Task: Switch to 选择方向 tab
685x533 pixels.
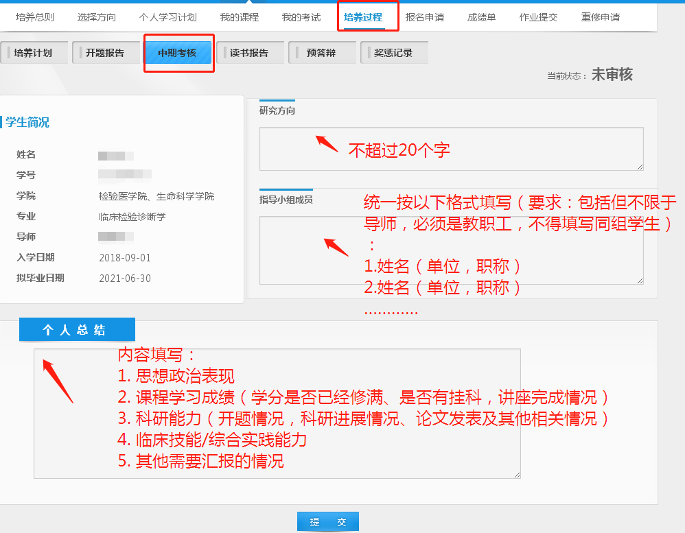Action: pos(97,17)
